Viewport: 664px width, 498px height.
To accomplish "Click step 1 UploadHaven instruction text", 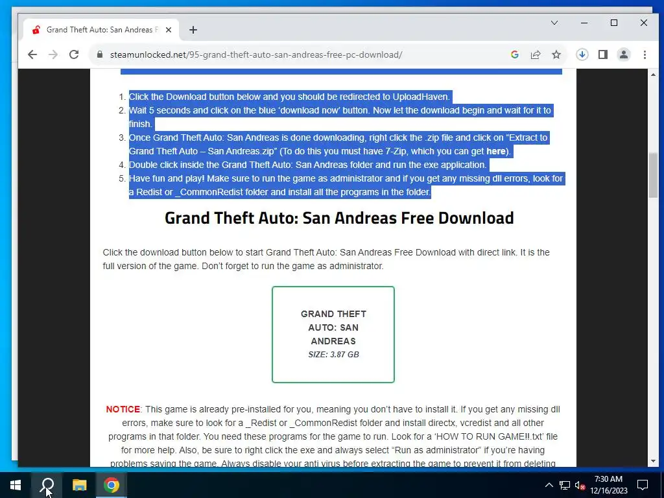I will (x=289, y=97).
